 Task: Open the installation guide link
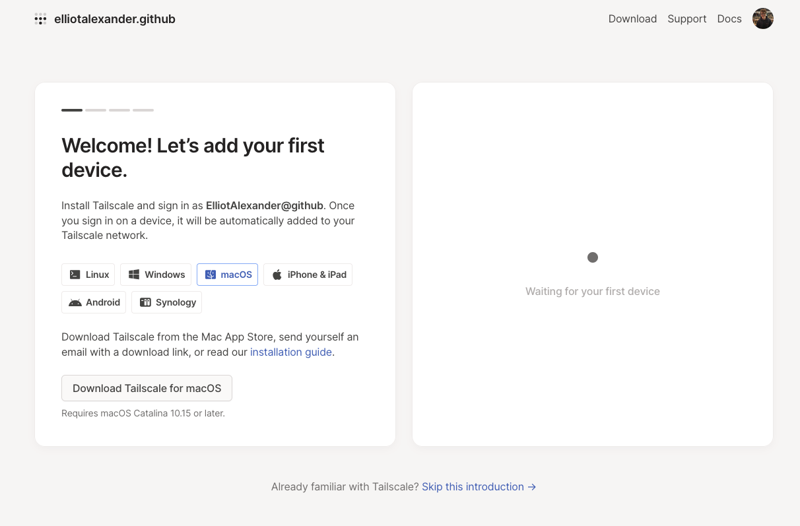(x=291, y=352)
